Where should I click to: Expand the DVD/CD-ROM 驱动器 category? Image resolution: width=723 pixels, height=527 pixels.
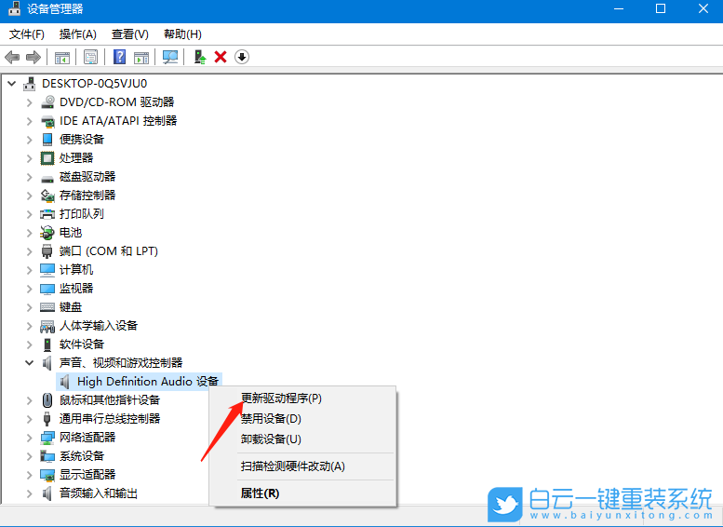tap(30, 102)
